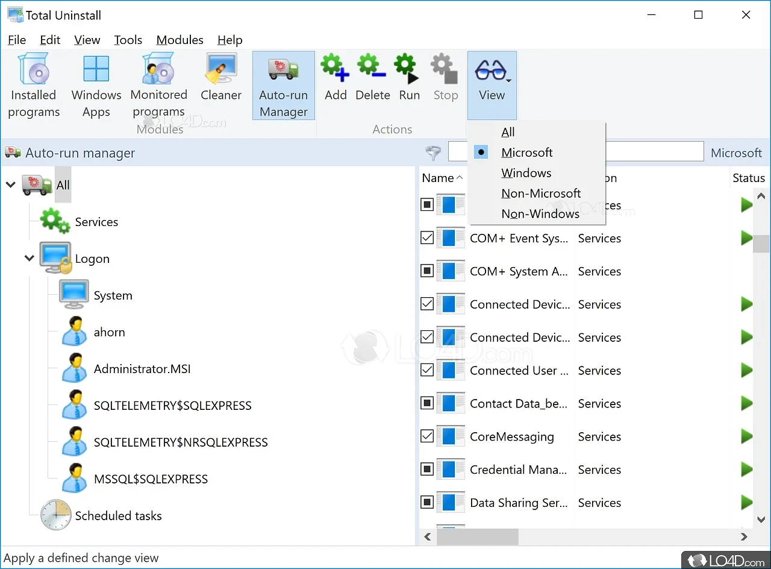
Task: Toggle the View glasses dropdown
Action: pos(492,84)
